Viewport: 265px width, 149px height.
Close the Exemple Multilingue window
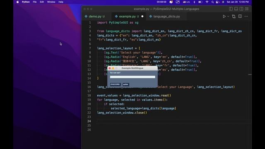pos(110,68)
